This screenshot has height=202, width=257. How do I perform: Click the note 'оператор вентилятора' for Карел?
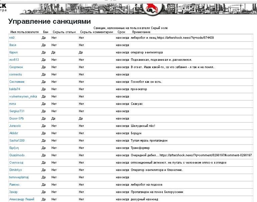pos(147,52)
